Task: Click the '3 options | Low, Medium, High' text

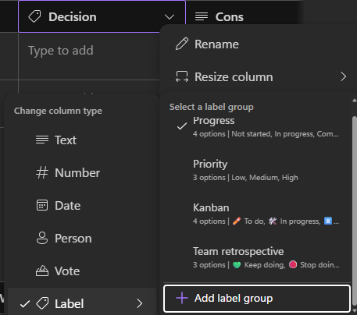Action: (x=245, y=178)
